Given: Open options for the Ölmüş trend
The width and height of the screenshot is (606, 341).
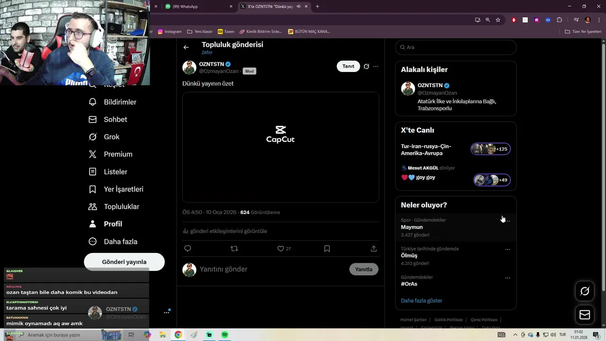Looking at the screenshot, I should [x=508, y=250].
